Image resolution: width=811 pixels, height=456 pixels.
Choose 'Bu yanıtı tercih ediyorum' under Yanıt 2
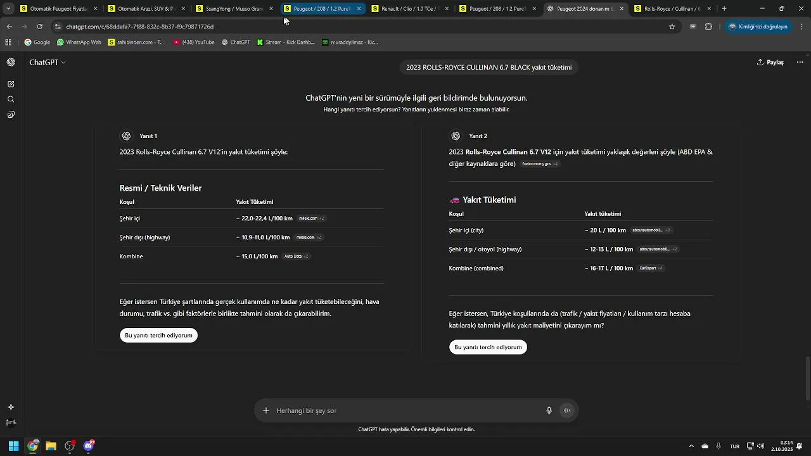pyautogui.click(x=488, y=347)
